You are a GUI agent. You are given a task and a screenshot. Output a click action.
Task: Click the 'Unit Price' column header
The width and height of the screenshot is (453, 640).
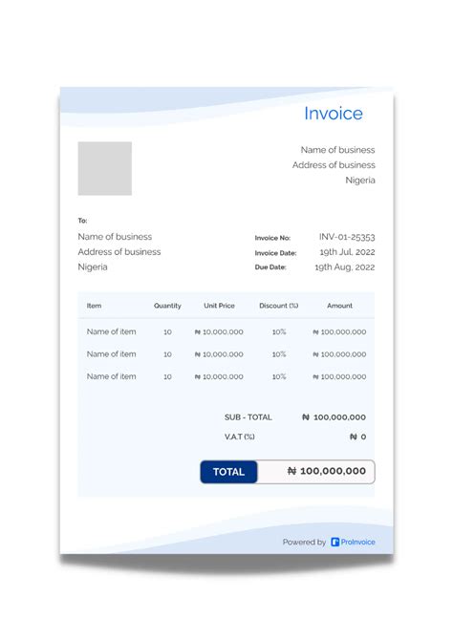pos(220,306)
